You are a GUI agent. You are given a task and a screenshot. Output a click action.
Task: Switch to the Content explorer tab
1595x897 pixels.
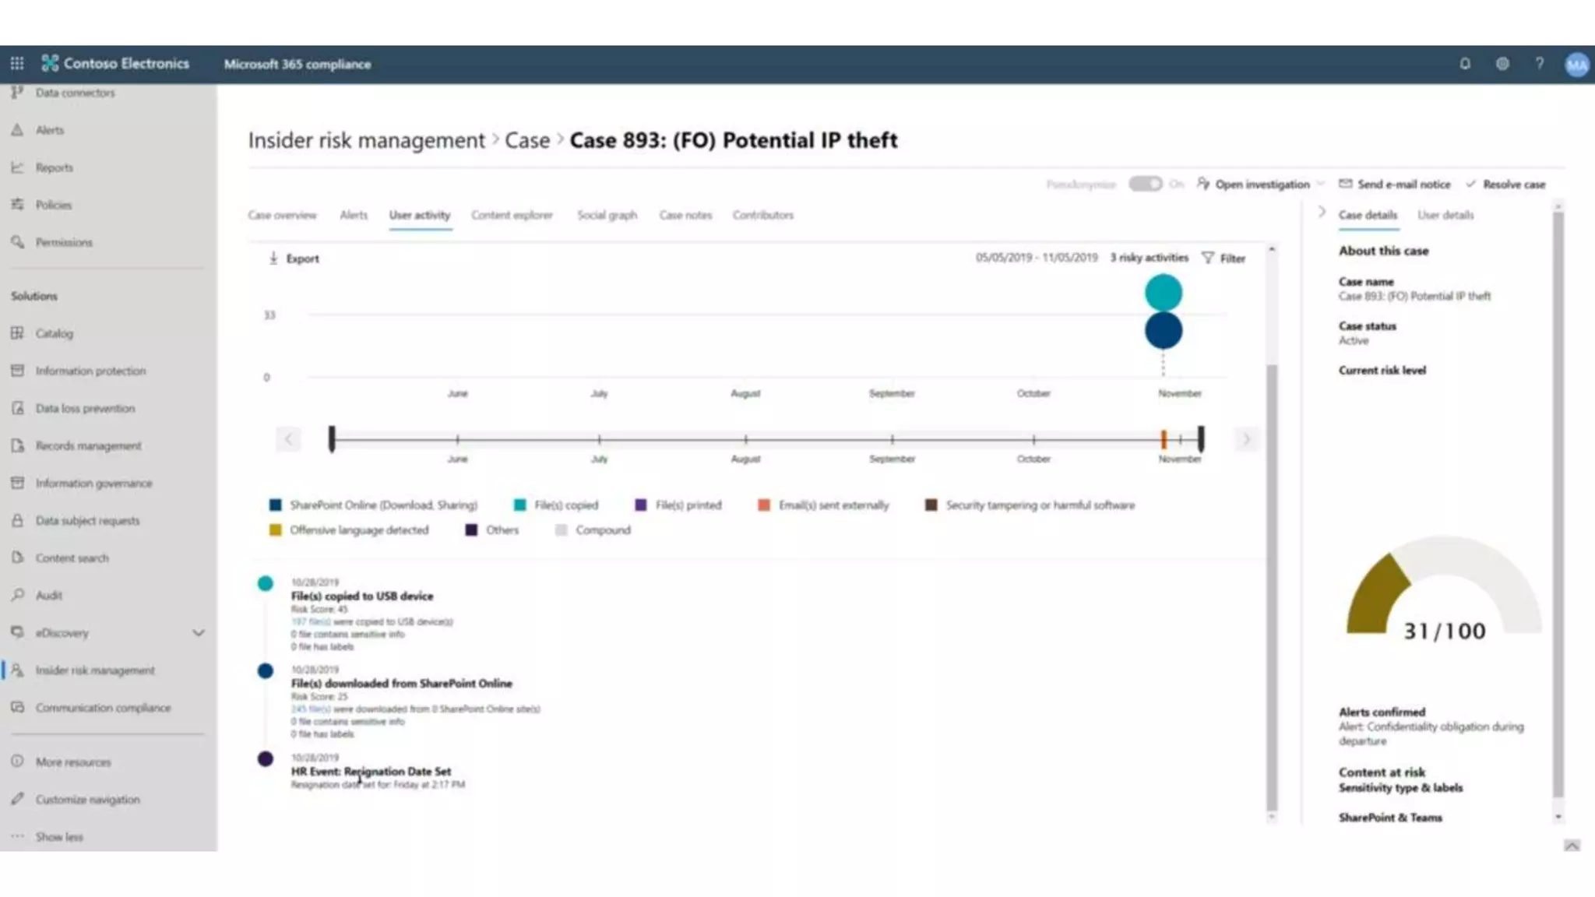click(512, 216)
